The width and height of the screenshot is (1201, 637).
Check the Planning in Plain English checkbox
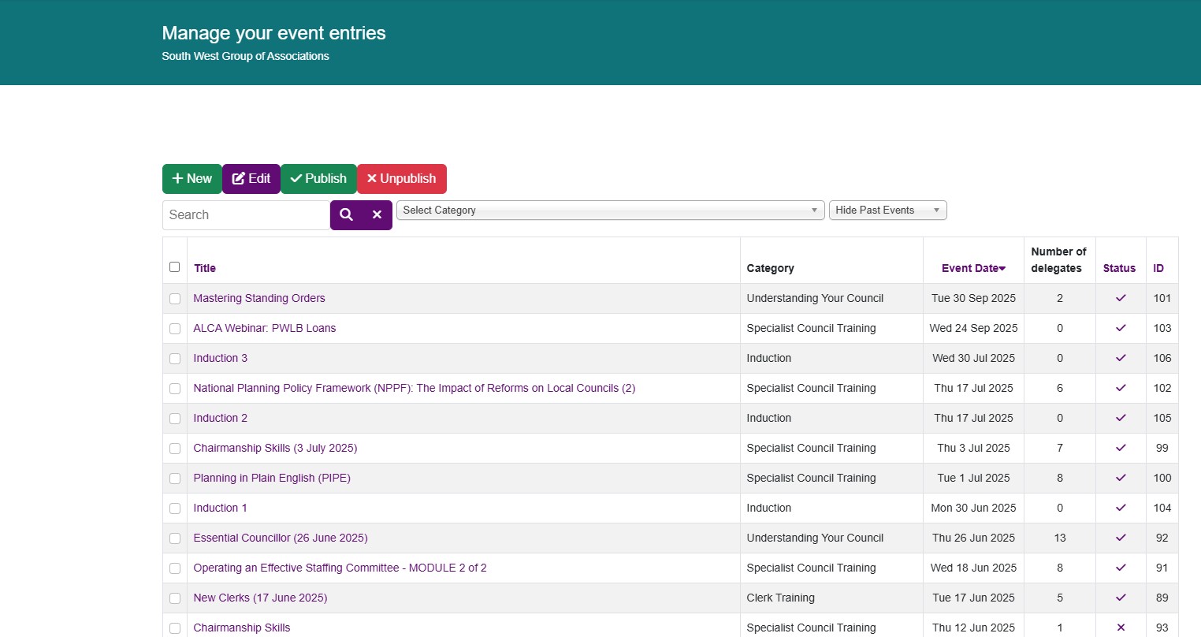coord(175,479)
